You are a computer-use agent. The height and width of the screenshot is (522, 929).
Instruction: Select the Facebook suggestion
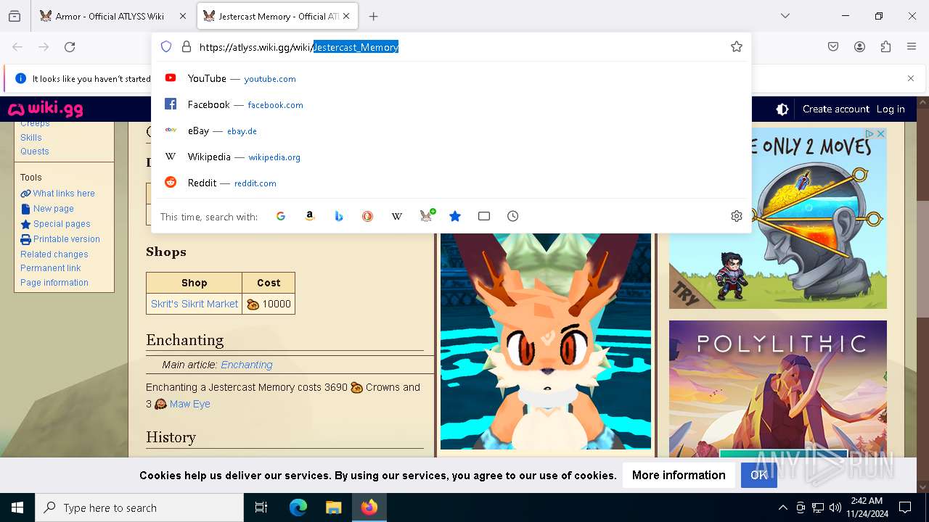point(451,104)
